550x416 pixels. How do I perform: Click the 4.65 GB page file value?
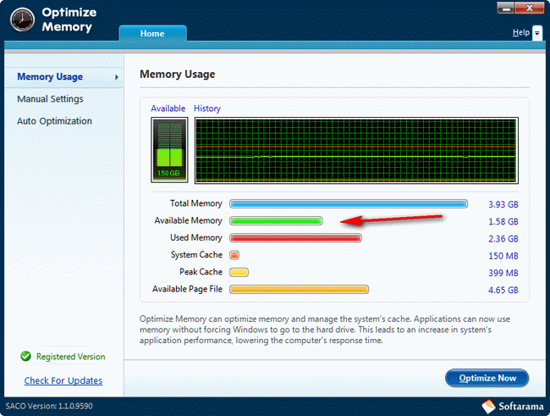point(503,291)
